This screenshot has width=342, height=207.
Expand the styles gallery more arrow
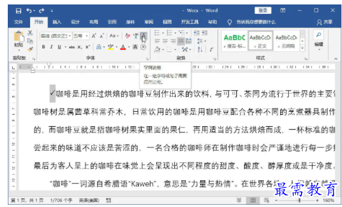[303, 48]
